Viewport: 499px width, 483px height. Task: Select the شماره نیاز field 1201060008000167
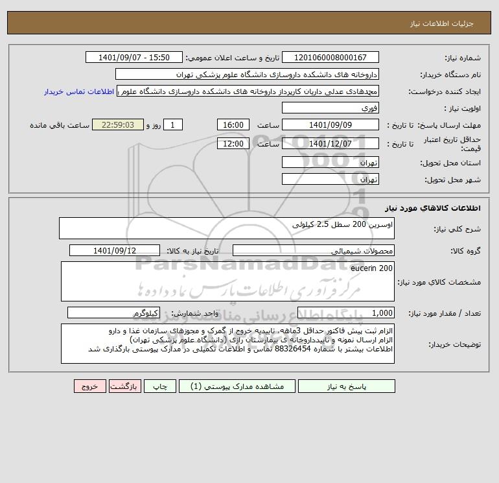[331, 57]
